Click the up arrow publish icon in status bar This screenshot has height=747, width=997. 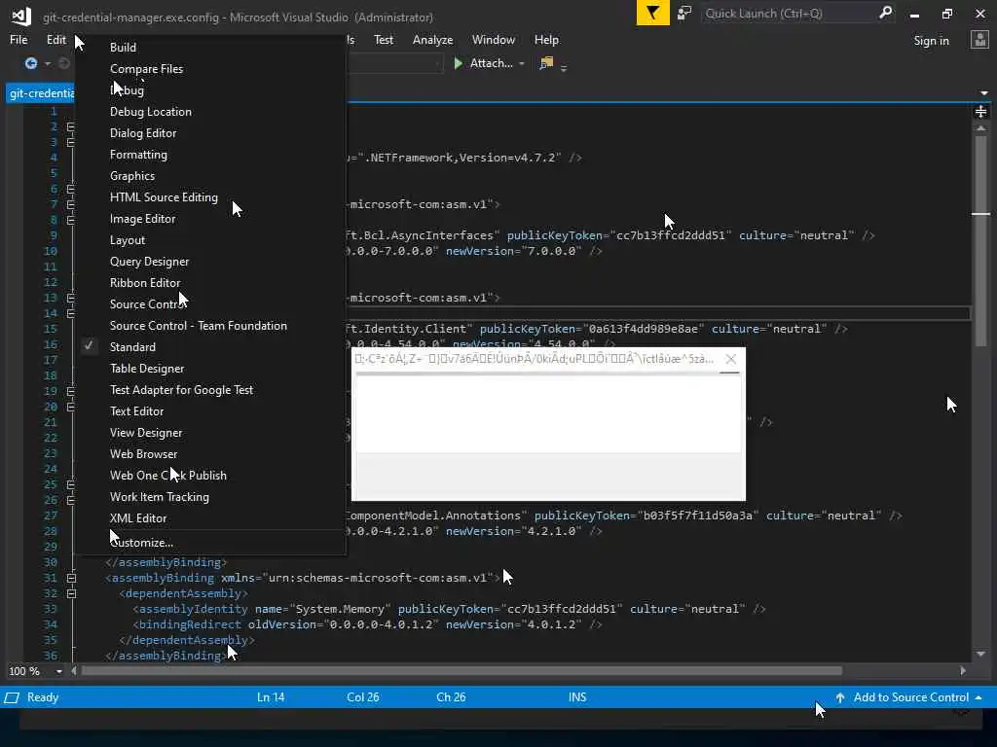pyautogui.click(x=840, y=697)
